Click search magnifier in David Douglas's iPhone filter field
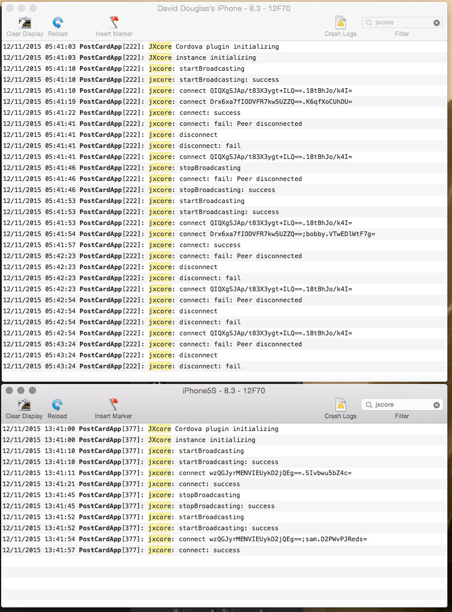Viewport: 452px width, 612px height. click(369, 23)
